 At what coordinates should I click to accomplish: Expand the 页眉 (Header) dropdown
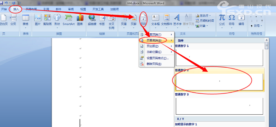click(x=124, y=20)
